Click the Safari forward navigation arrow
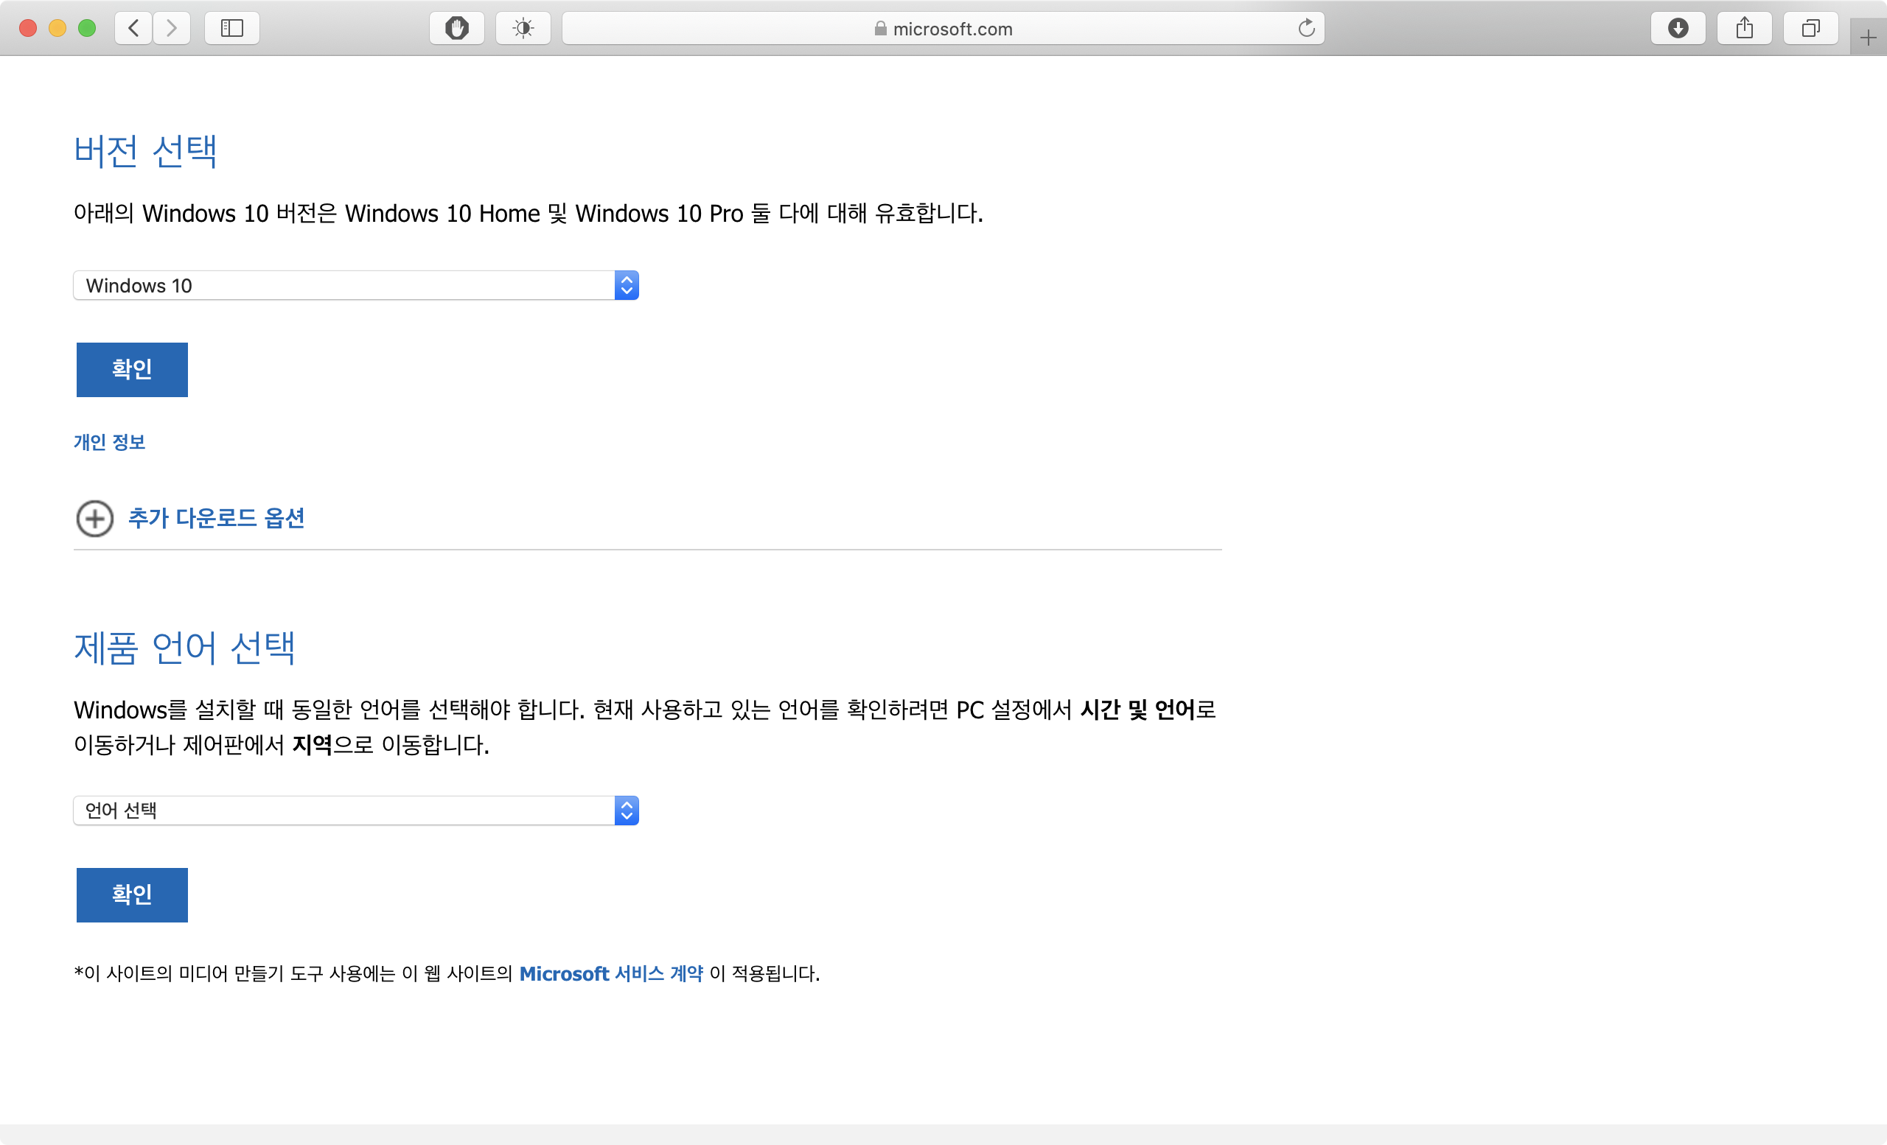Viewport: 1887px width, 1145px height. click(172, 28)
